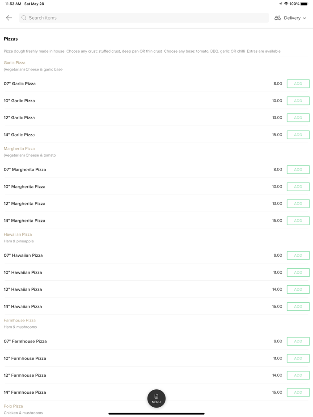Viewport: 313px width, 417px height.
Task: Add 07" Garlic Pizza to order
Action: [298, 83]
